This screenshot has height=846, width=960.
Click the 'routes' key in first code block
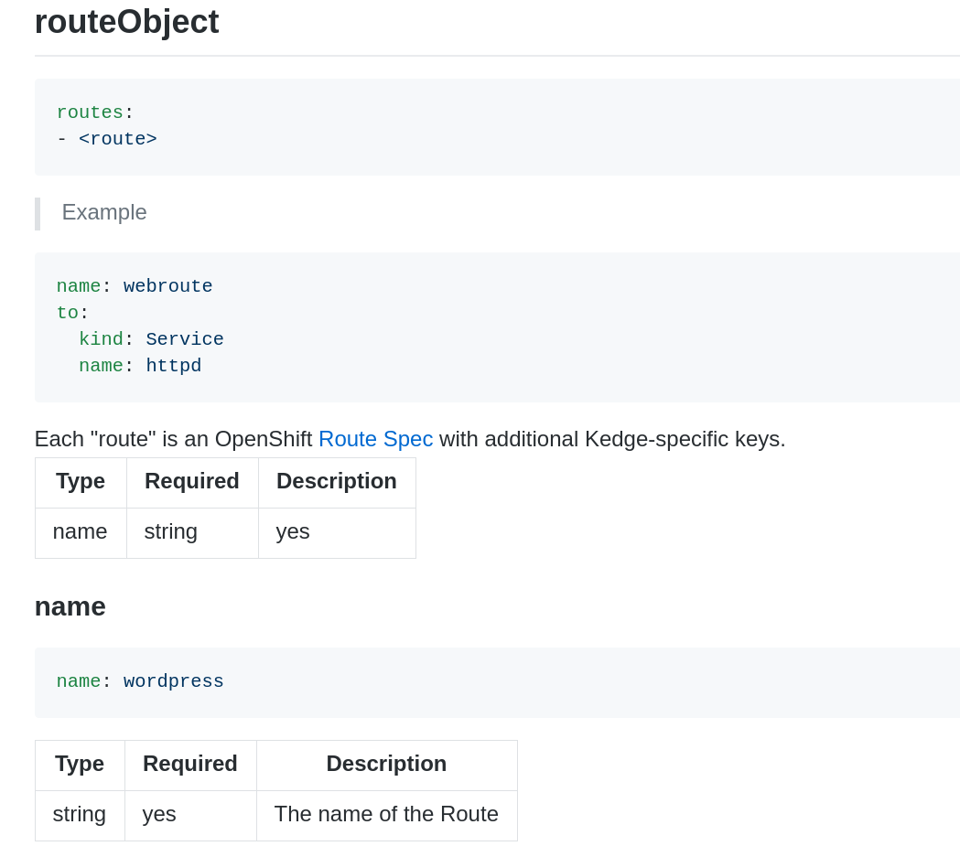pyautogui.click(x=89, y=112)
